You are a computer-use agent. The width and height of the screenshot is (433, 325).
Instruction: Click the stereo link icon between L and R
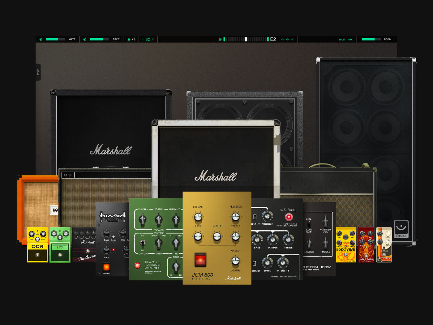148,39
